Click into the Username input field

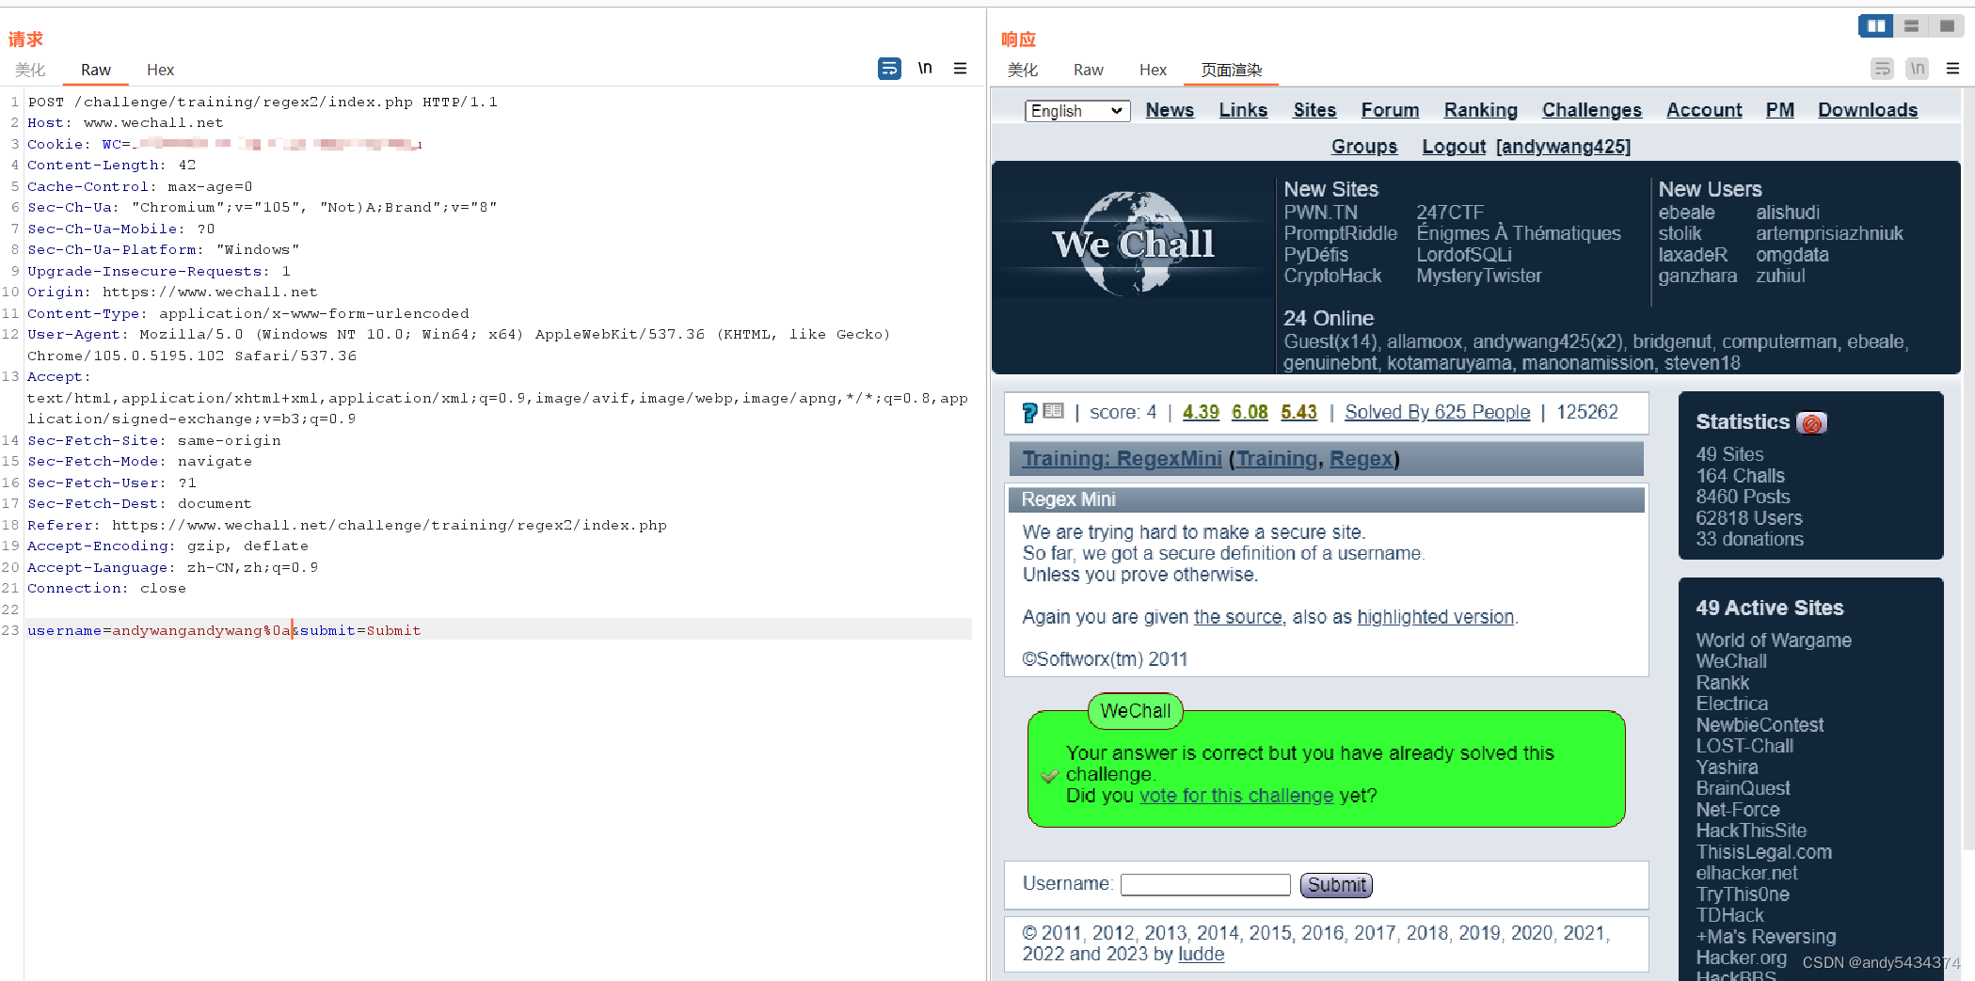point(1205,885)
